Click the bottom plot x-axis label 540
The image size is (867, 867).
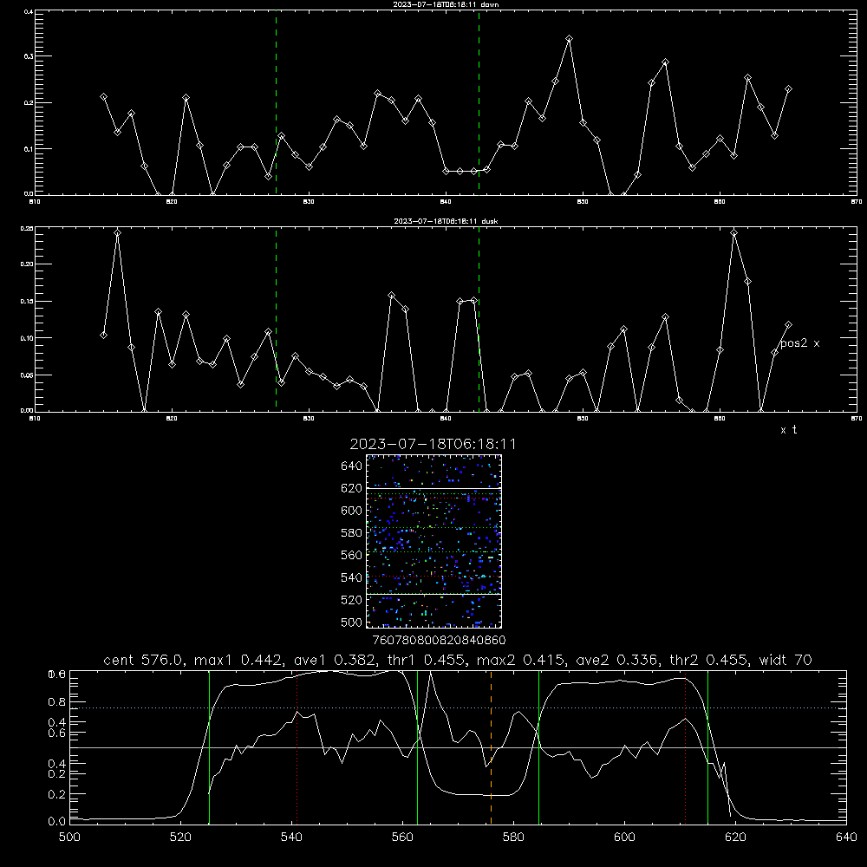pyautogui.click(x=291, y=838)
